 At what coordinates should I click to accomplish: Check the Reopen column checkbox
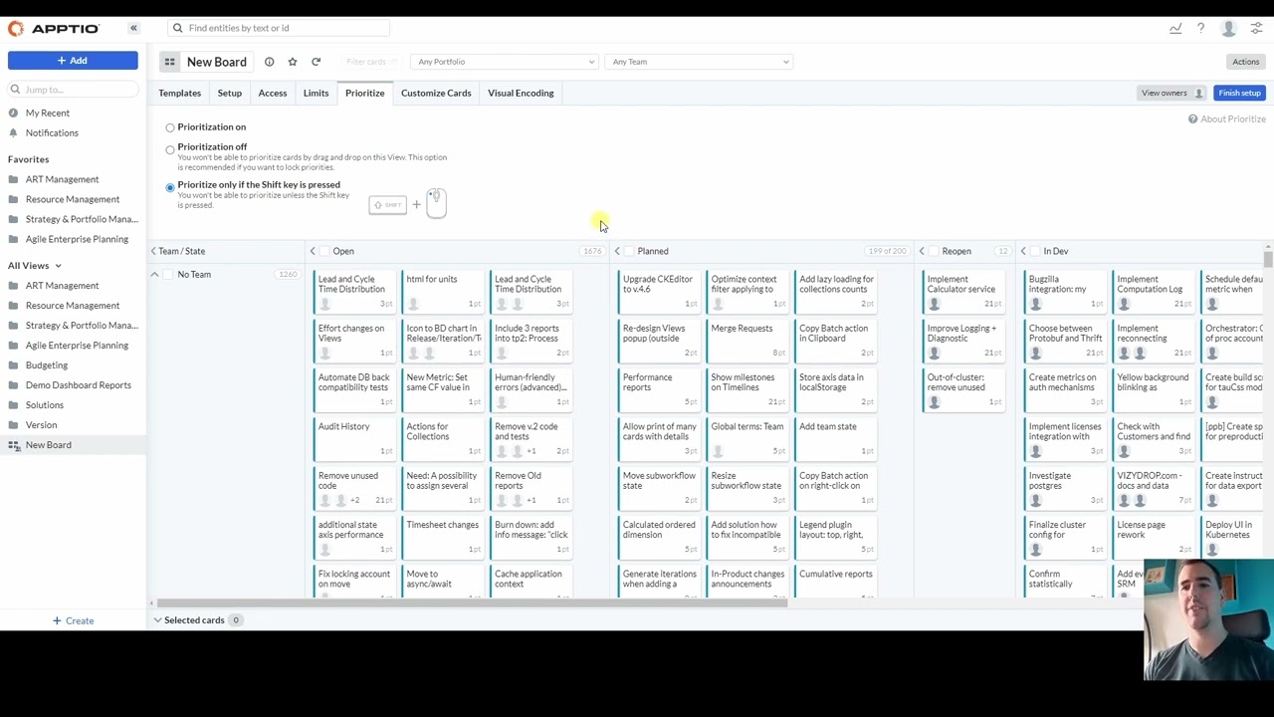click(x=935, y=251)
